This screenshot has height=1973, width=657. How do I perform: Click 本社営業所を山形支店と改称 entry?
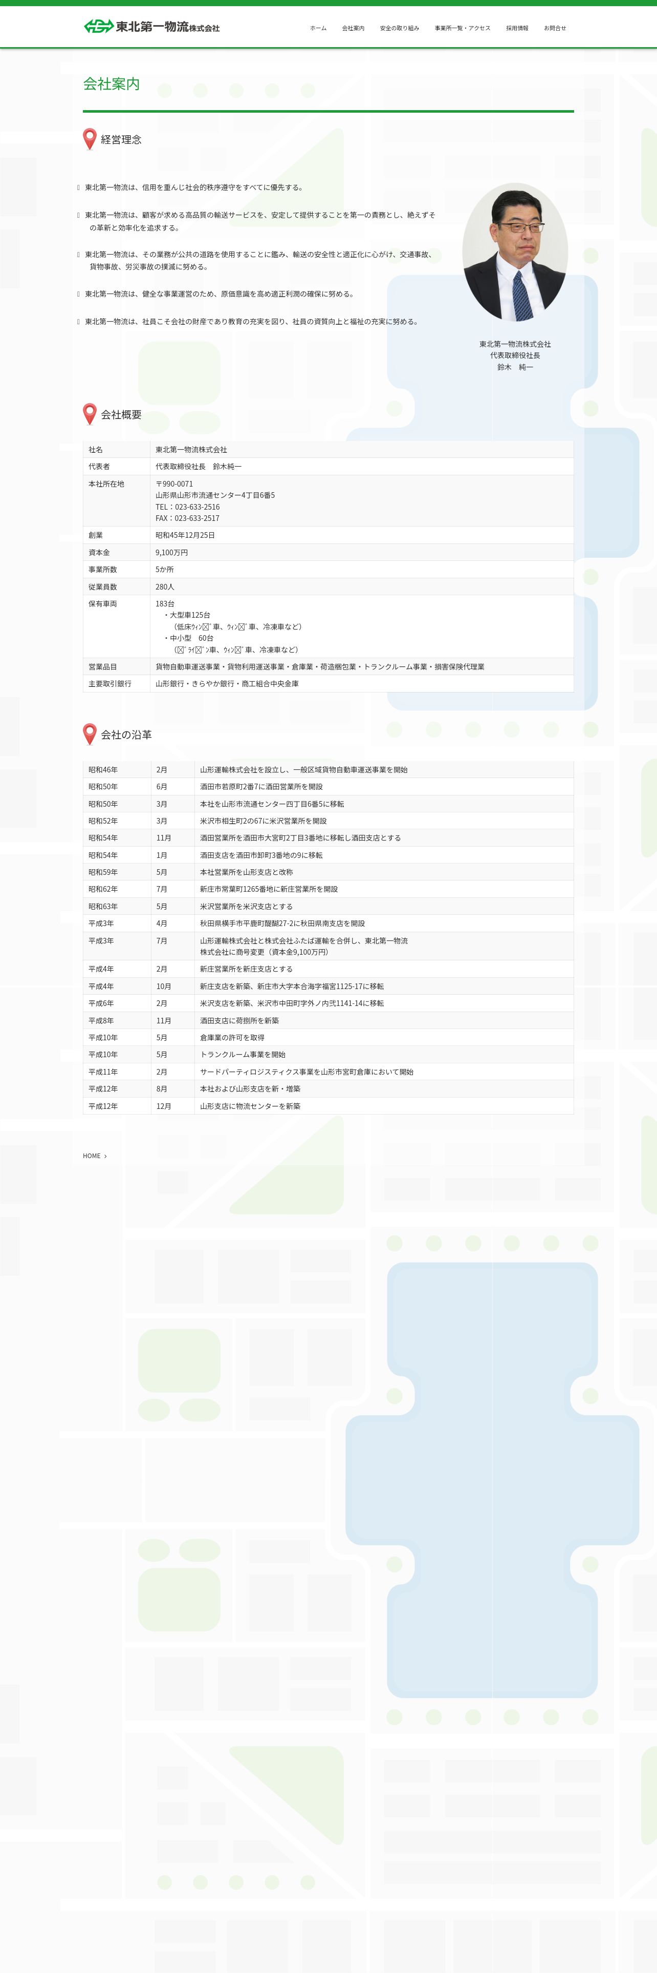point(246,872)
